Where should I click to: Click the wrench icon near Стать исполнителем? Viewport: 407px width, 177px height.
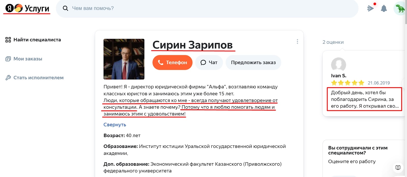pos(8,77)
